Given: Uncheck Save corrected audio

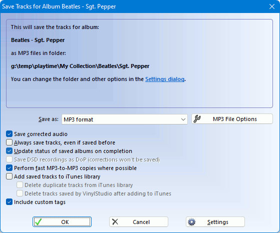Looking at the screenshot, I should coord(10,134).
